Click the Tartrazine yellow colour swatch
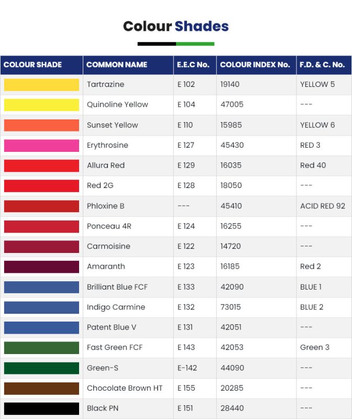This screenshot has width=352, height=419. 41,84
